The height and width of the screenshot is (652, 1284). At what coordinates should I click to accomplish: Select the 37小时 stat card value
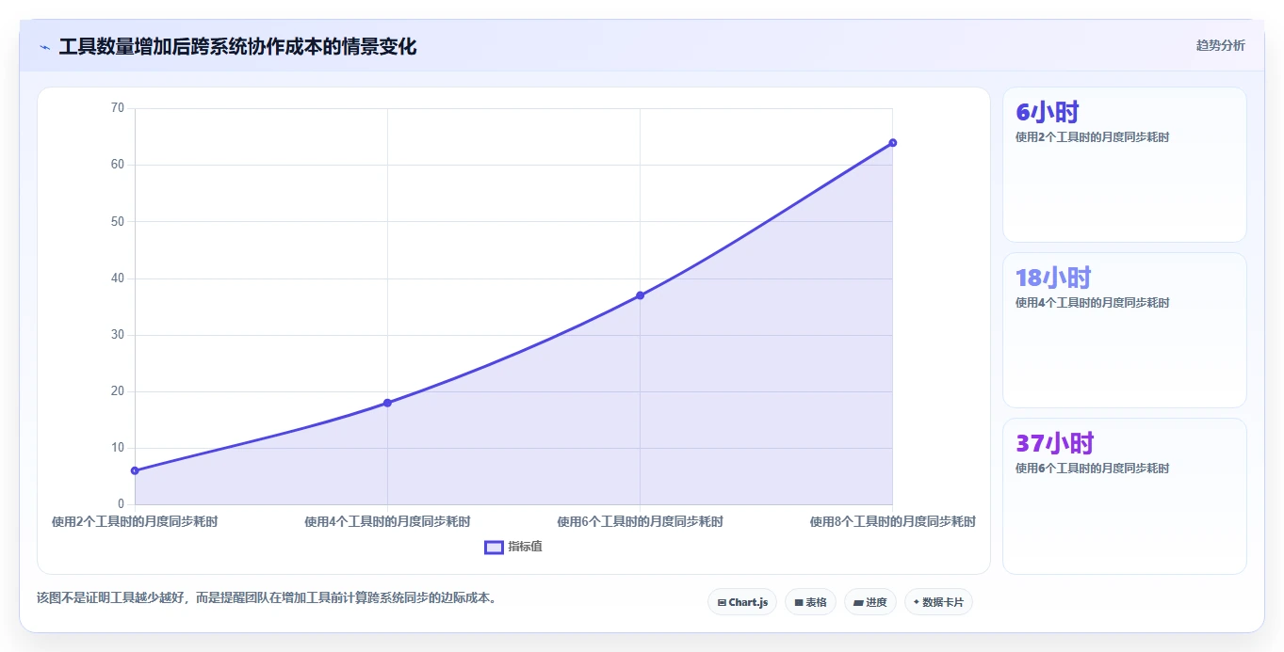coord(1054,443)
